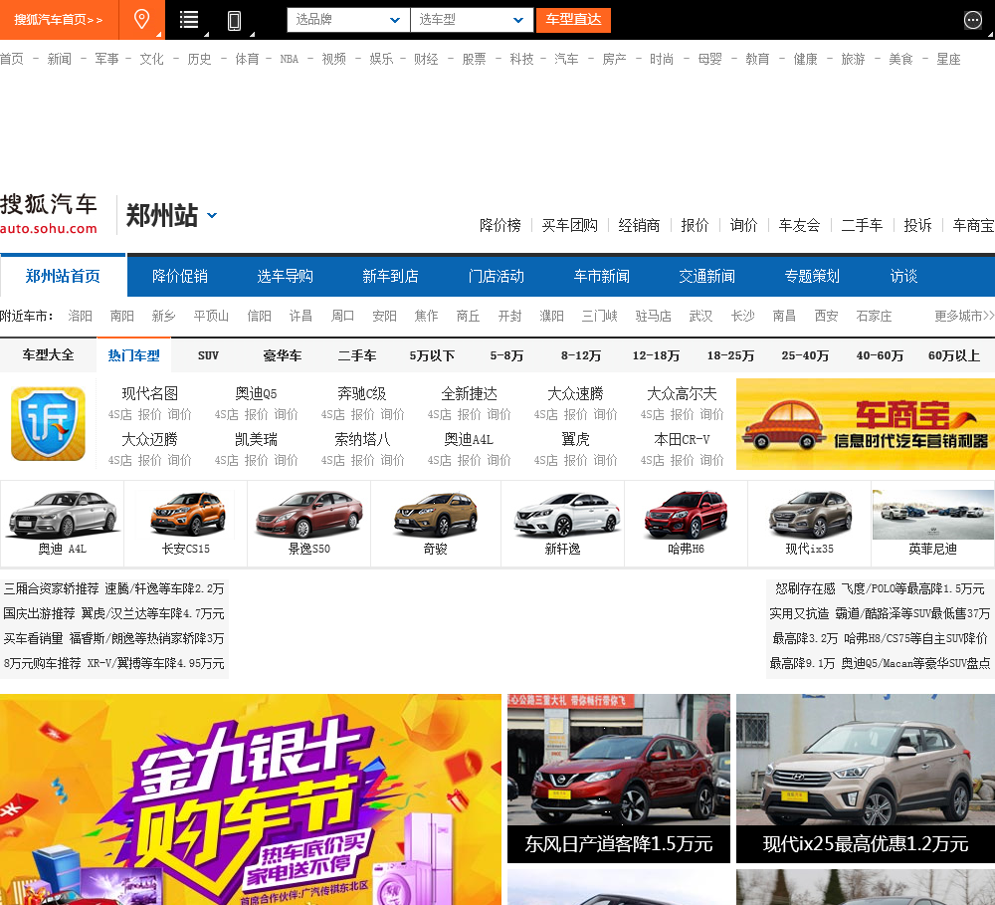The height and width of the screenshot is (905, 995).
Task: Click the mobile phone icon
Action: tap(235, 20)
